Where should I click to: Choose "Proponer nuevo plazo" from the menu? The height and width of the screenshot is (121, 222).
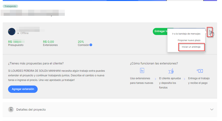[189, 40]
